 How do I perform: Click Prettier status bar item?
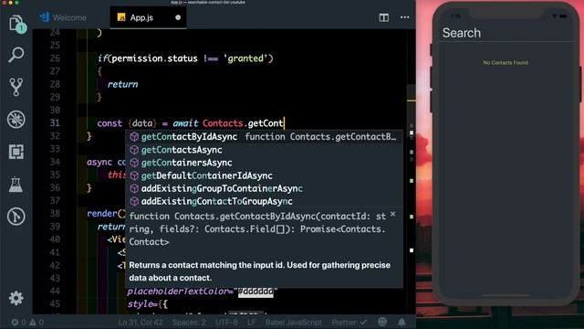(349, 322)
